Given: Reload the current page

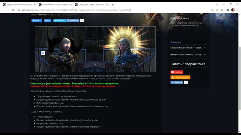Looking at the screenshot, I should [x=13, y=10].
